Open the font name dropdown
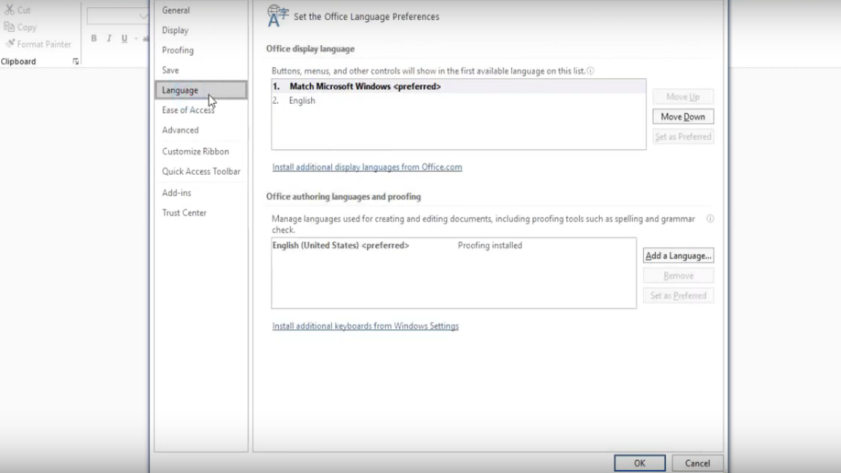The height and width of the screenshot is (473, 841). (x=143, y=16)
